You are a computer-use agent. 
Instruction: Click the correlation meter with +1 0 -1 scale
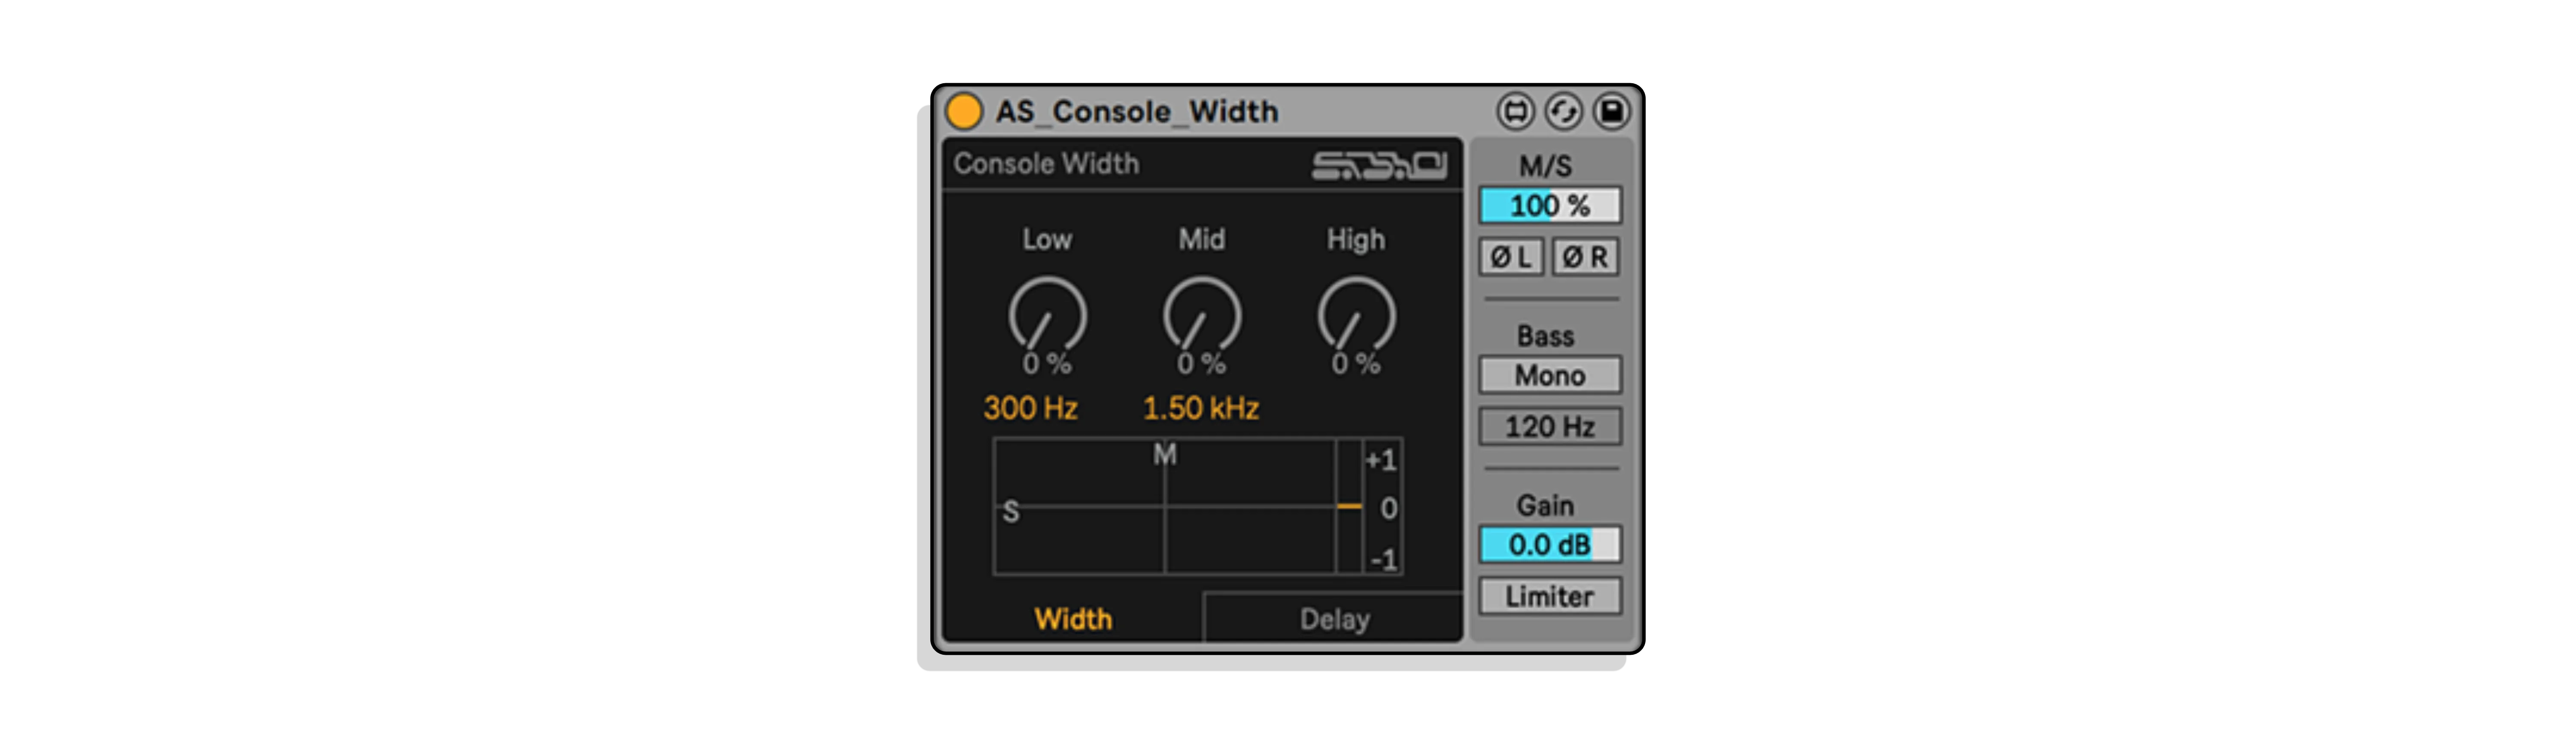pos(1370,506)
